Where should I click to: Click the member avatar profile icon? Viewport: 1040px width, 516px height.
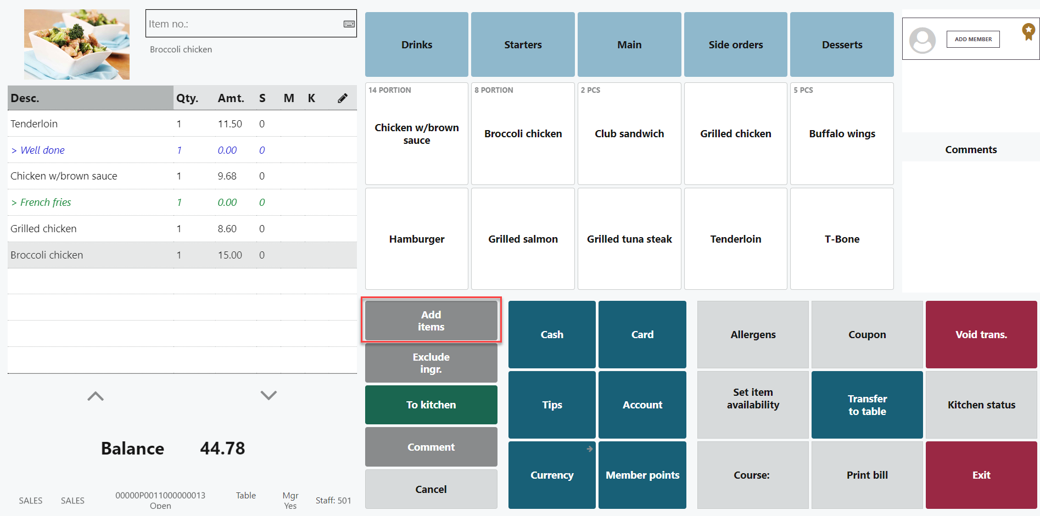tap(922, 40)
